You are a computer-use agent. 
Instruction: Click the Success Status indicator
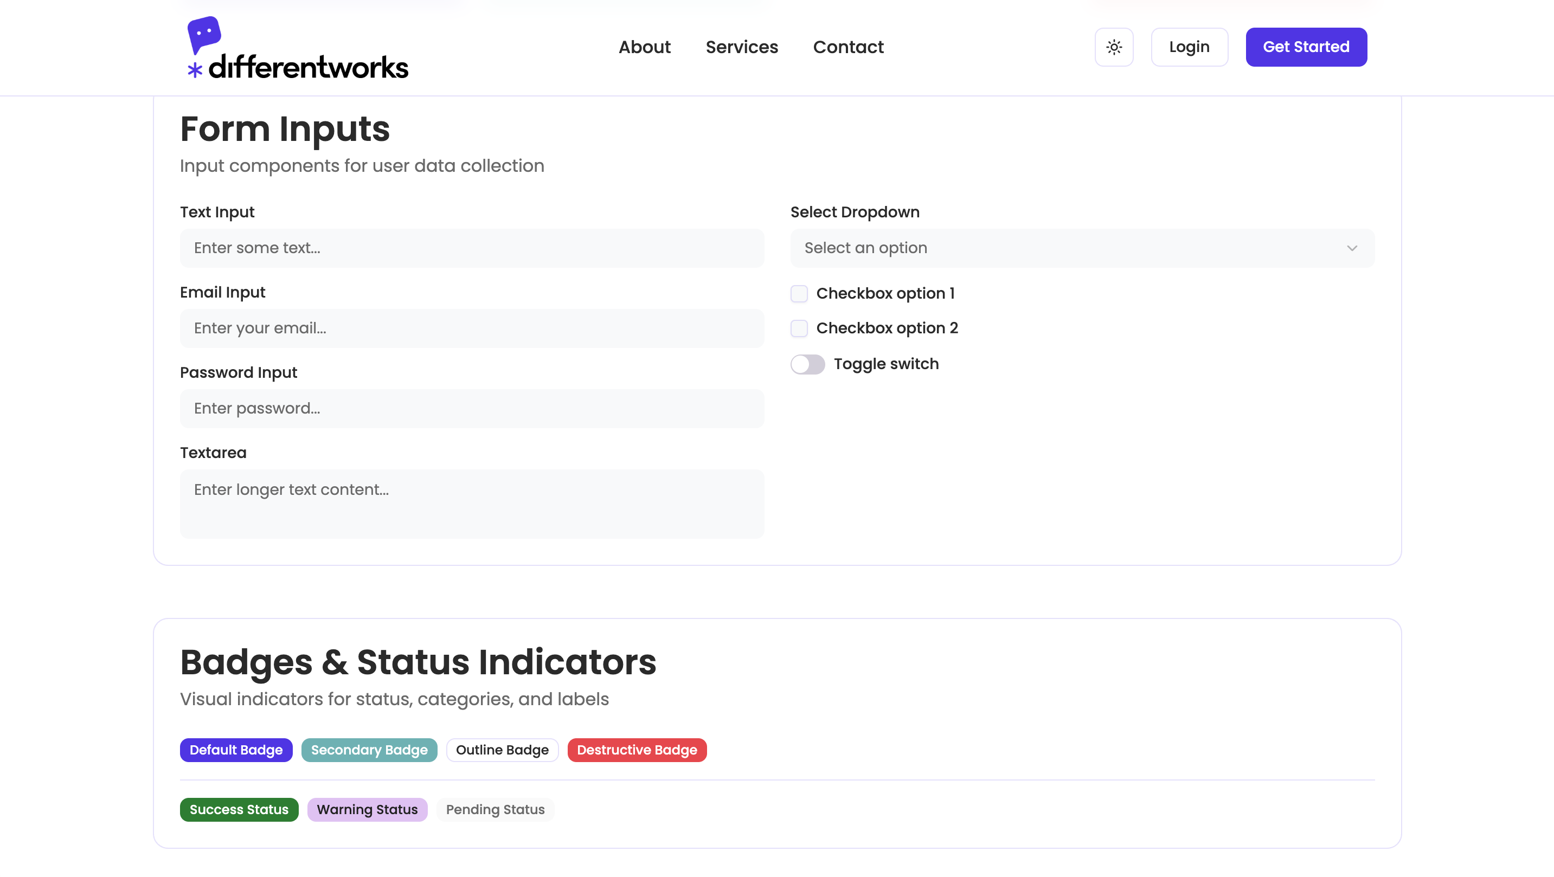239,809
